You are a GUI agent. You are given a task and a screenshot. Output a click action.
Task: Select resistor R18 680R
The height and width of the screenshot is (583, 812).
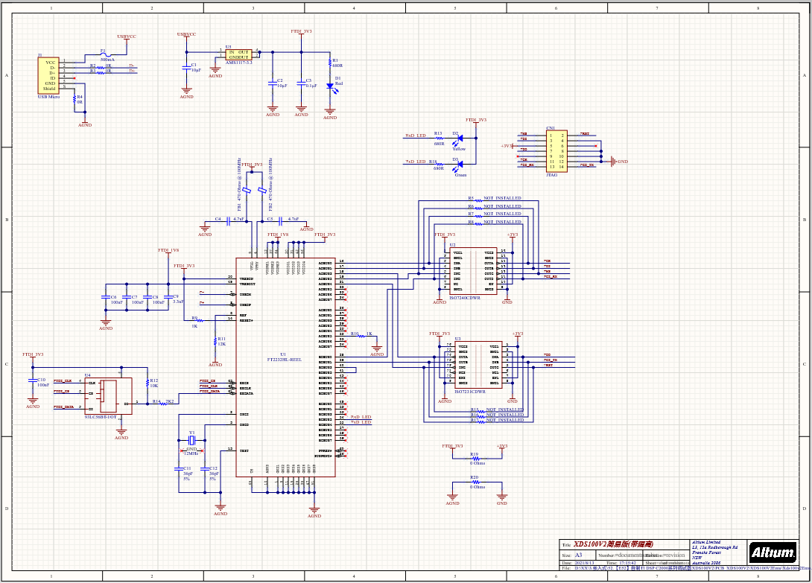439,164
